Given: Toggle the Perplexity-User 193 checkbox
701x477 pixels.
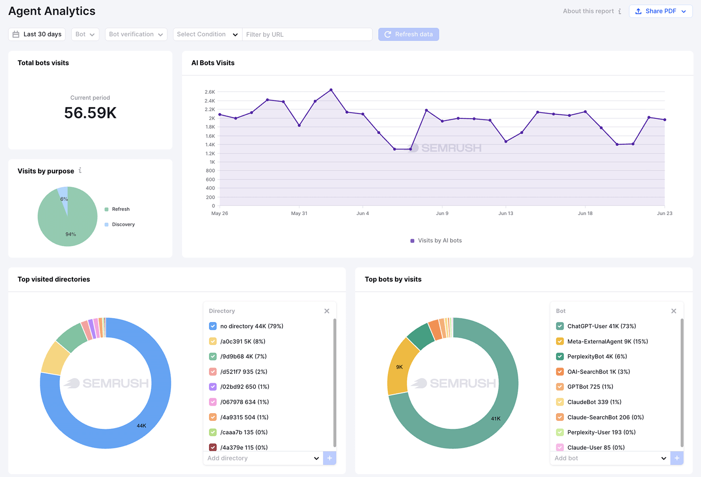Looking at the screenshot, I should tap(560, 432).
